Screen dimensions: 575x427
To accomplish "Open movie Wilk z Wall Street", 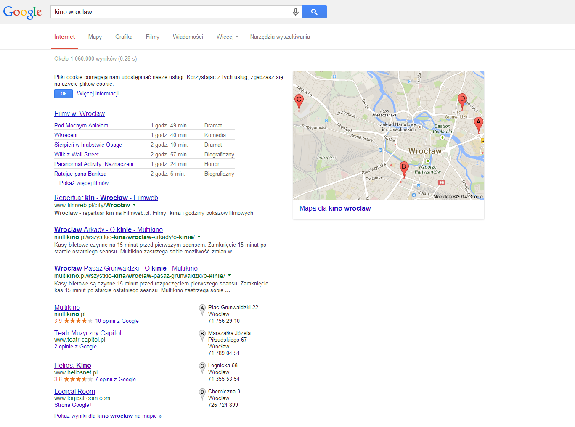I will tap(77, 155).
